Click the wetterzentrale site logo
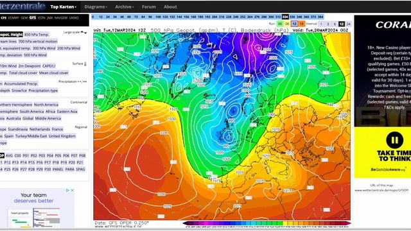The image size is (411, 231). pyautogui.click(x=22, y=6)
